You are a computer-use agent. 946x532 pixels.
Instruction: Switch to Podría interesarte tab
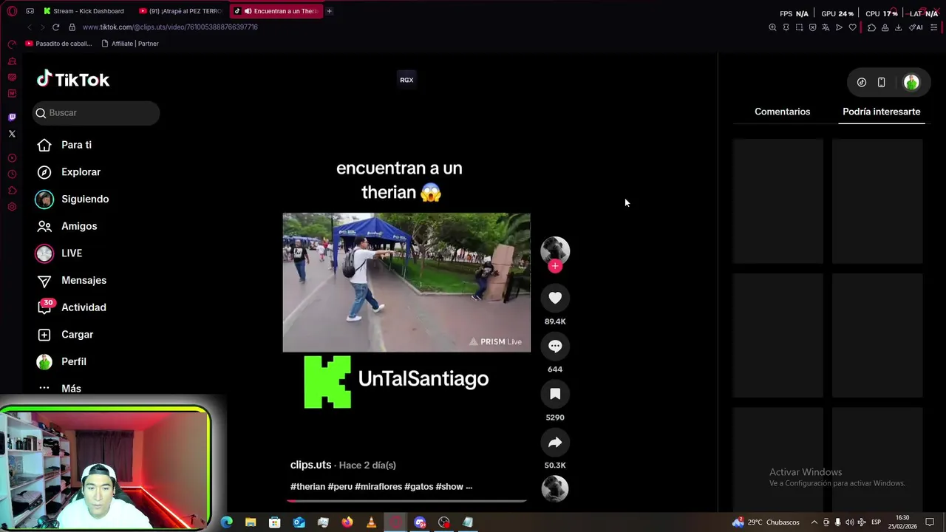click(881, 112)
